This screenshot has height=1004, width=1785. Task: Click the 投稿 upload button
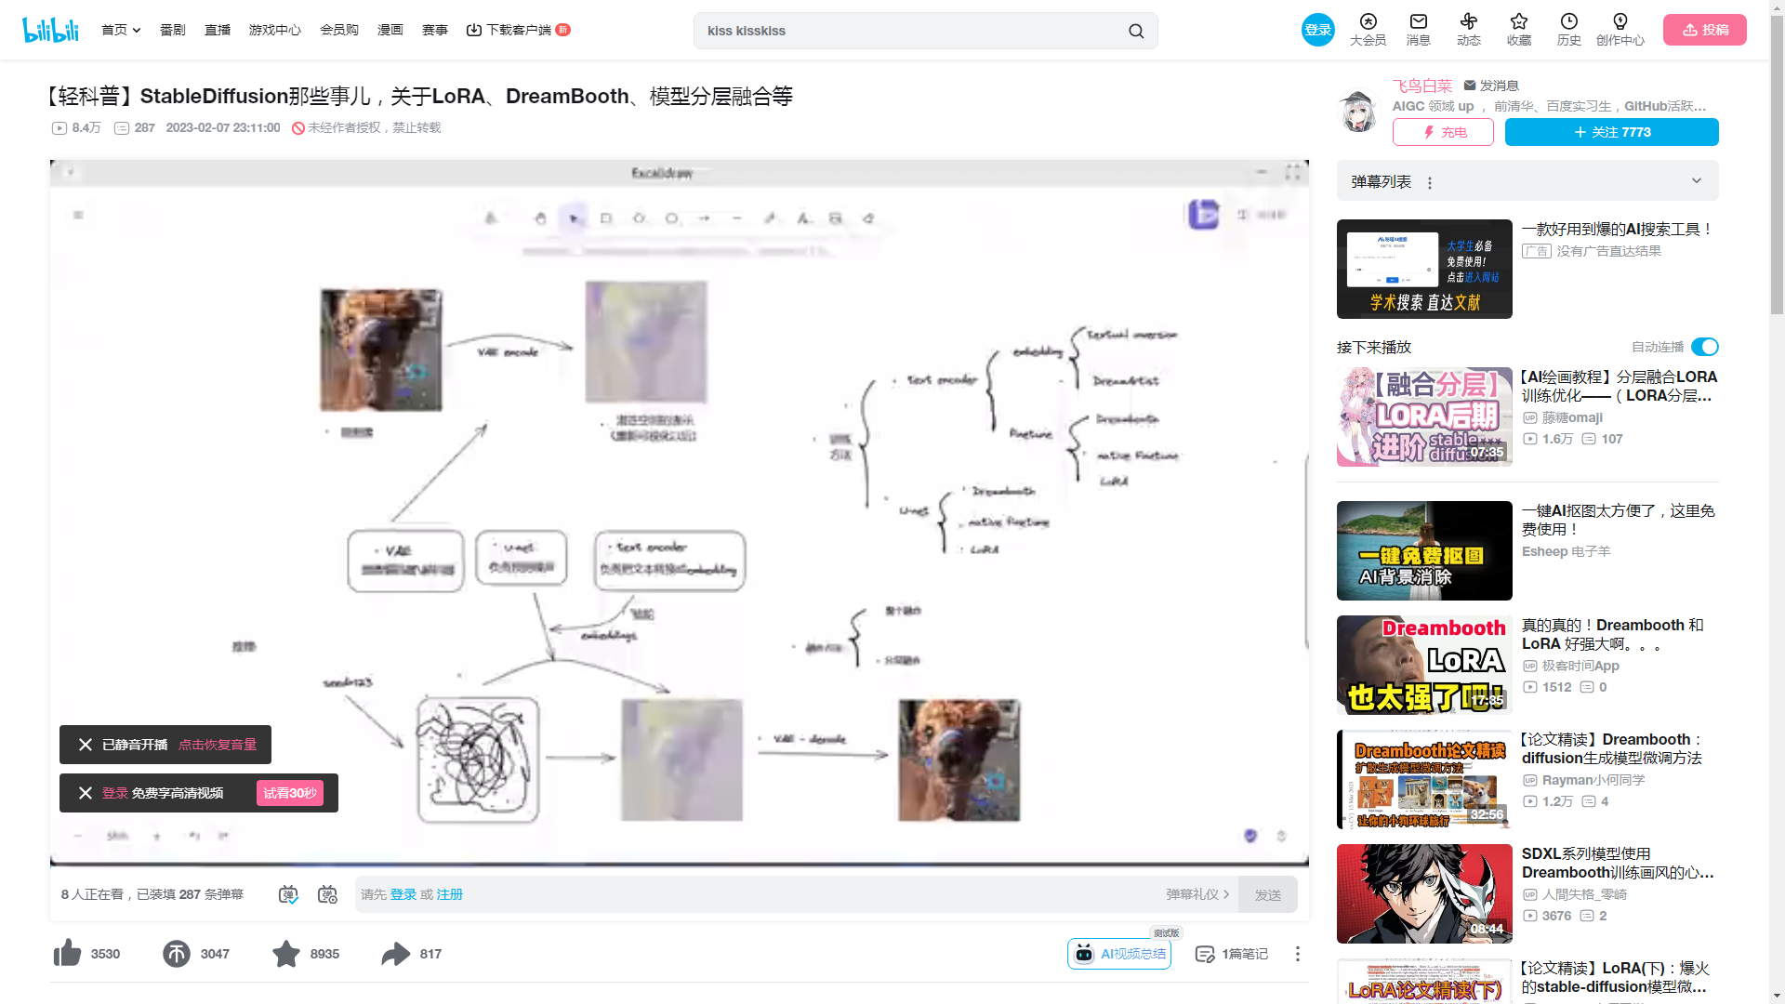click(1705, 30)
